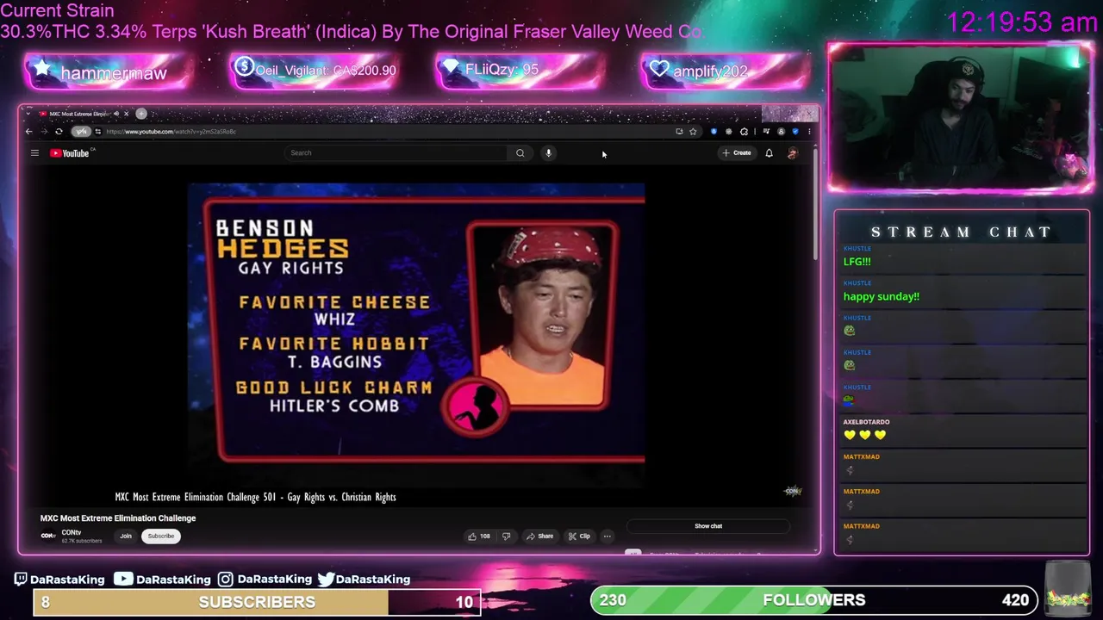Viewport: 1103px width, 620px height.
Task: Open the CONtv channel name link
Action: pyautogui.click(x=72, y=533)
